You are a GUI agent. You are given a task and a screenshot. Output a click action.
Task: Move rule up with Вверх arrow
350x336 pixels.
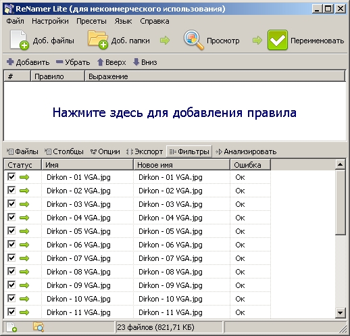(x=100, y=62)
